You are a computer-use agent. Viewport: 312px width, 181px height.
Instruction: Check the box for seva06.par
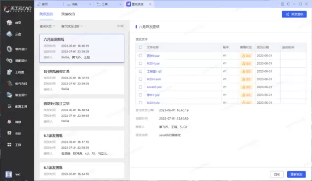(141, 87)
